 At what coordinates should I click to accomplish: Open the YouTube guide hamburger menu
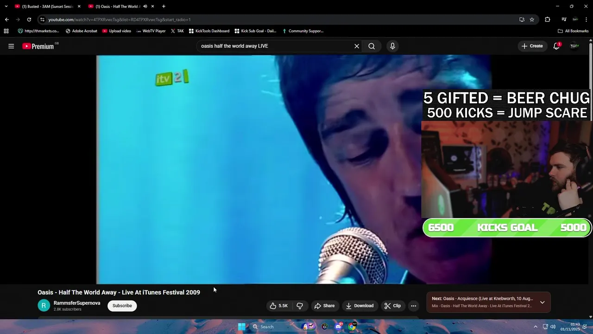click(x=11, y=46)
